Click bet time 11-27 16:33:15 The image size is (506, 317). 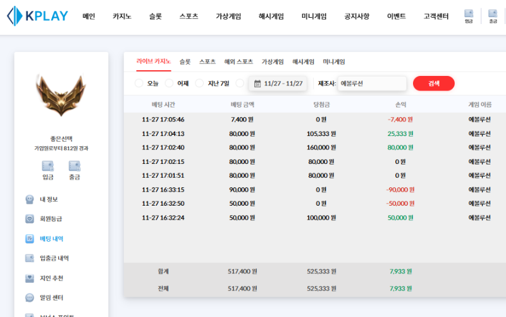pyautogui.click(x=163, y=190)
